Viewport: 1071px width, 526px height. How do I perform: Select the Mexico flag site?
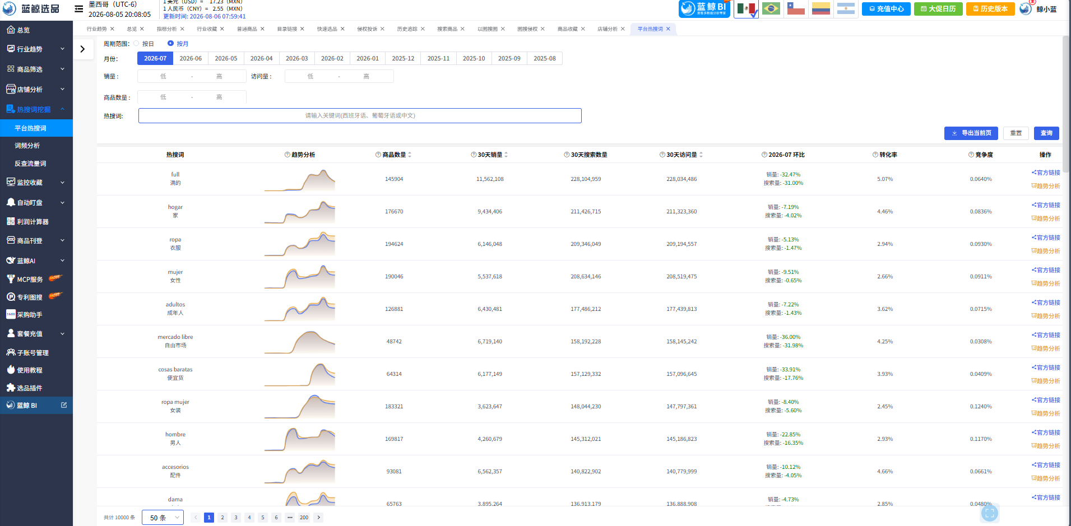(x=746, y=8)
